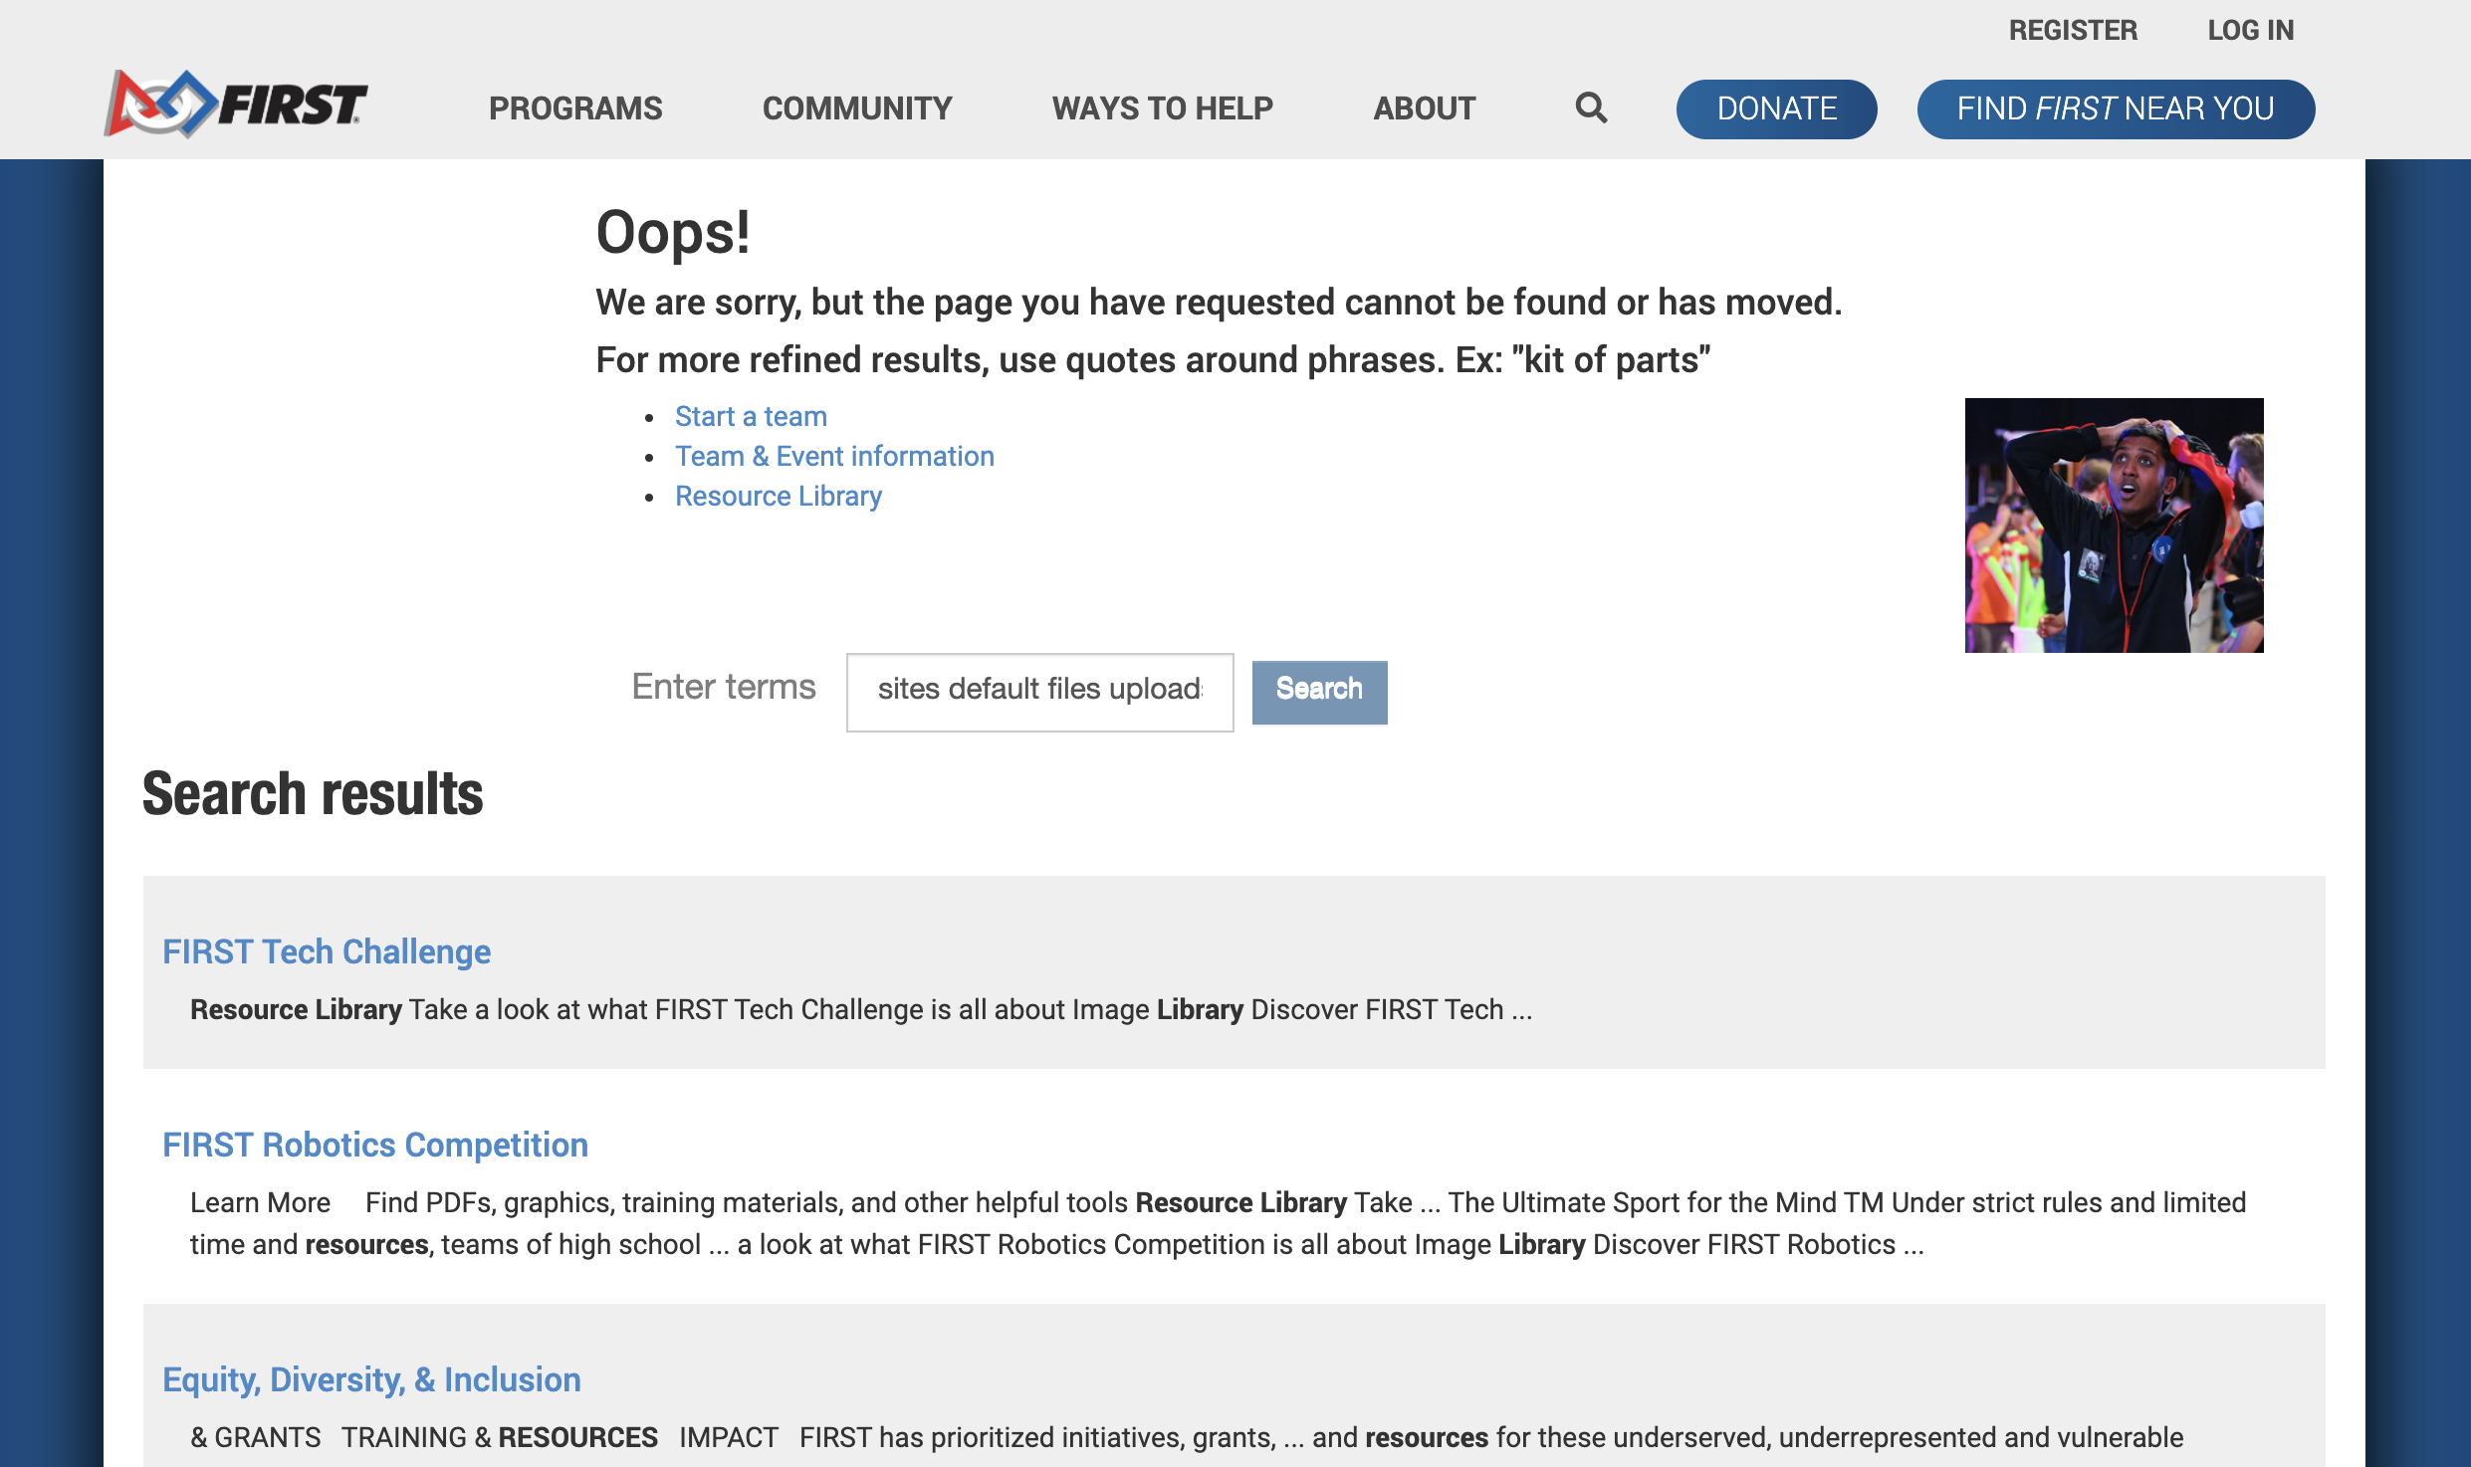Screen dimensions: 2471x1467
Task: Click the FIND FIRST NEAR YOU button
Action: [x=2116, y=108]
